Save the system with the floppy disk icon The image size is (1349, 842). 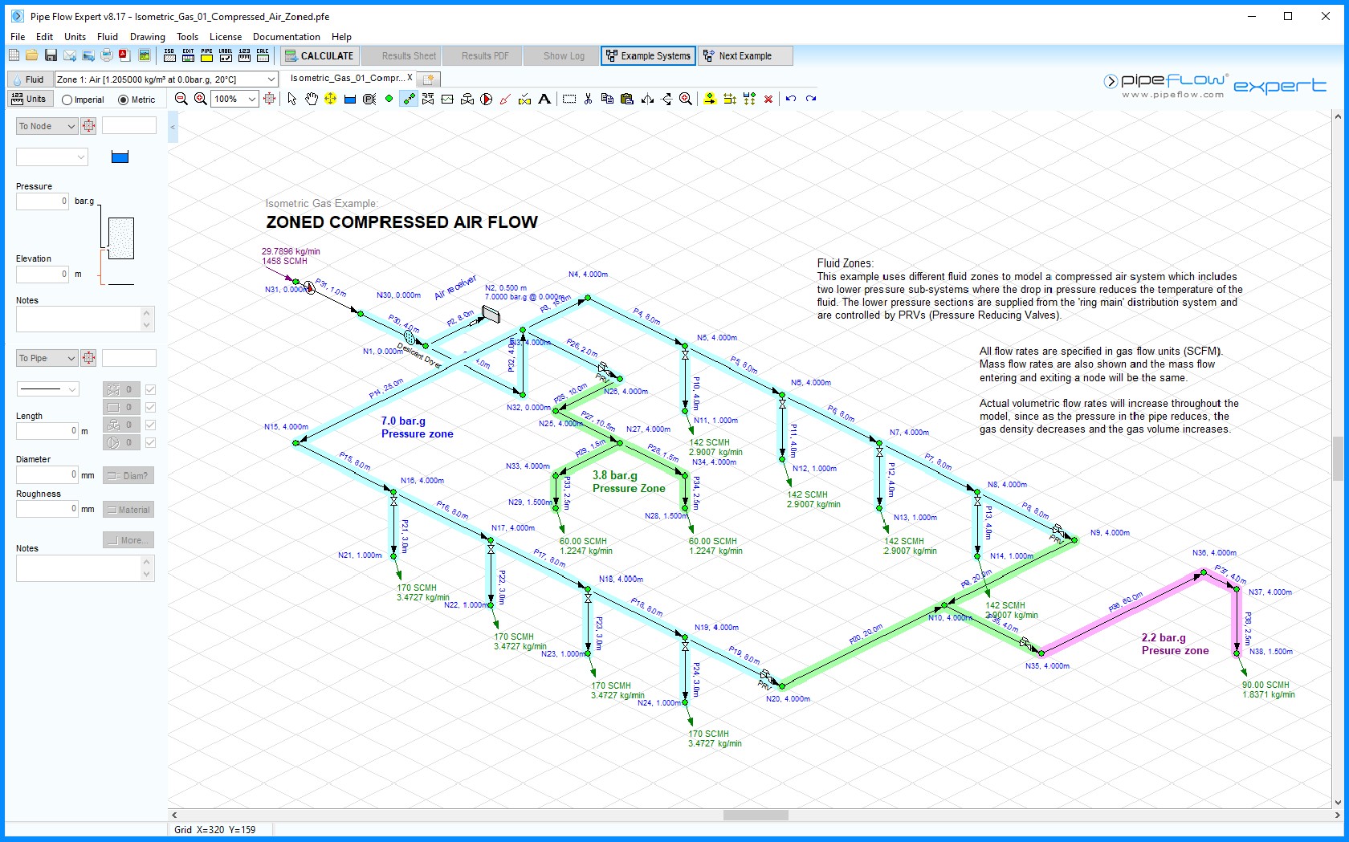[x=51, y=55]
